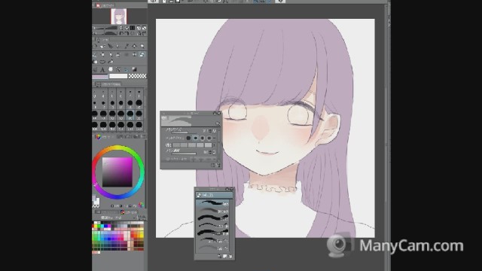Click the brush size value stepper arrows
Viewport: 482px width, 271px height.
tap(210, 131)
